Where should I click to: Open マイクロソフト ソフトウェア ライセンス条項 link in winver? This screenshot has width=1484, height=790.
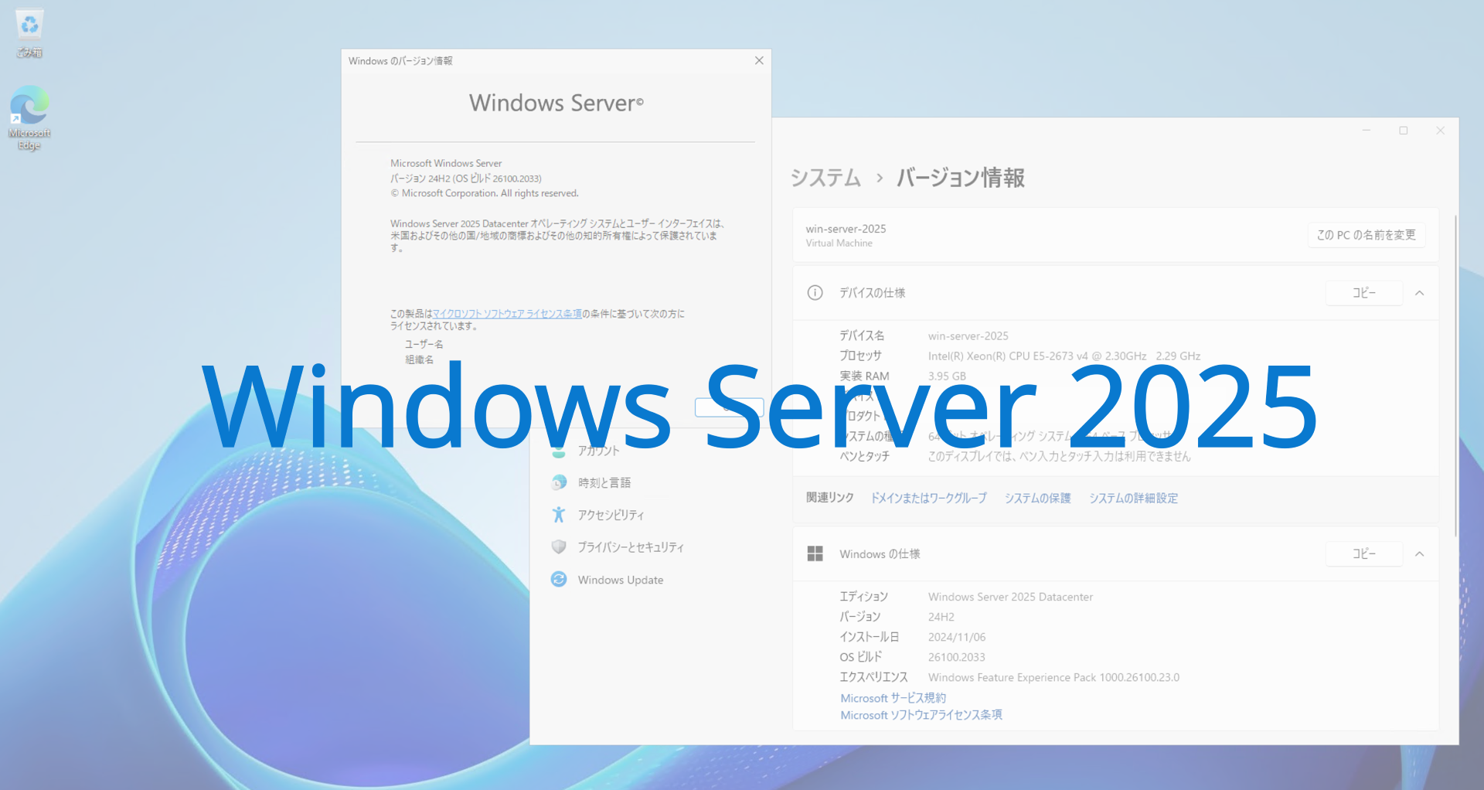coord(507,314)
